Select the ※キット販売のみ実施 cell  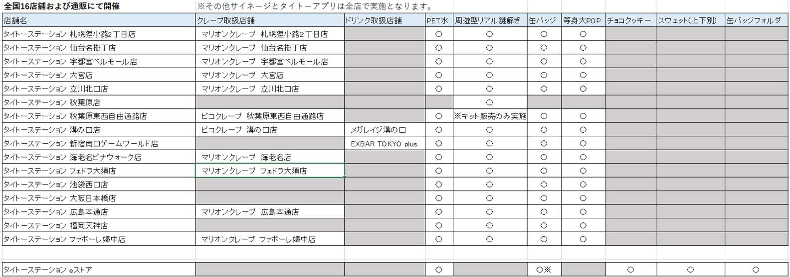(x=490, y=116)
